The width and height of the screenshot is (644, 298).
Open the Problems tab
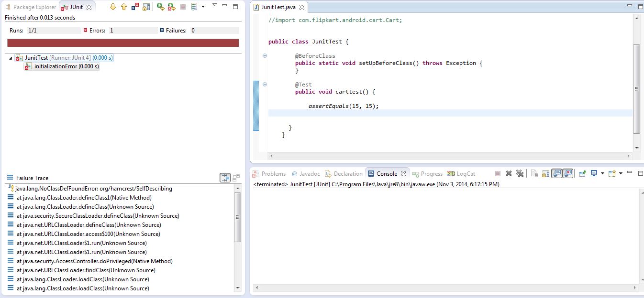(x=269, y=174)
